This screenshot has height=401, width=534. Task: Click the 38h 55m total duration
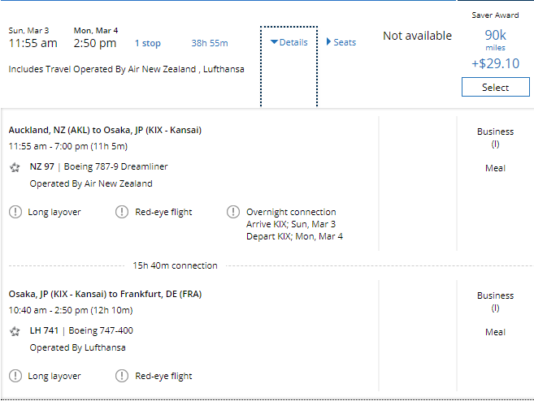(209, 43)
